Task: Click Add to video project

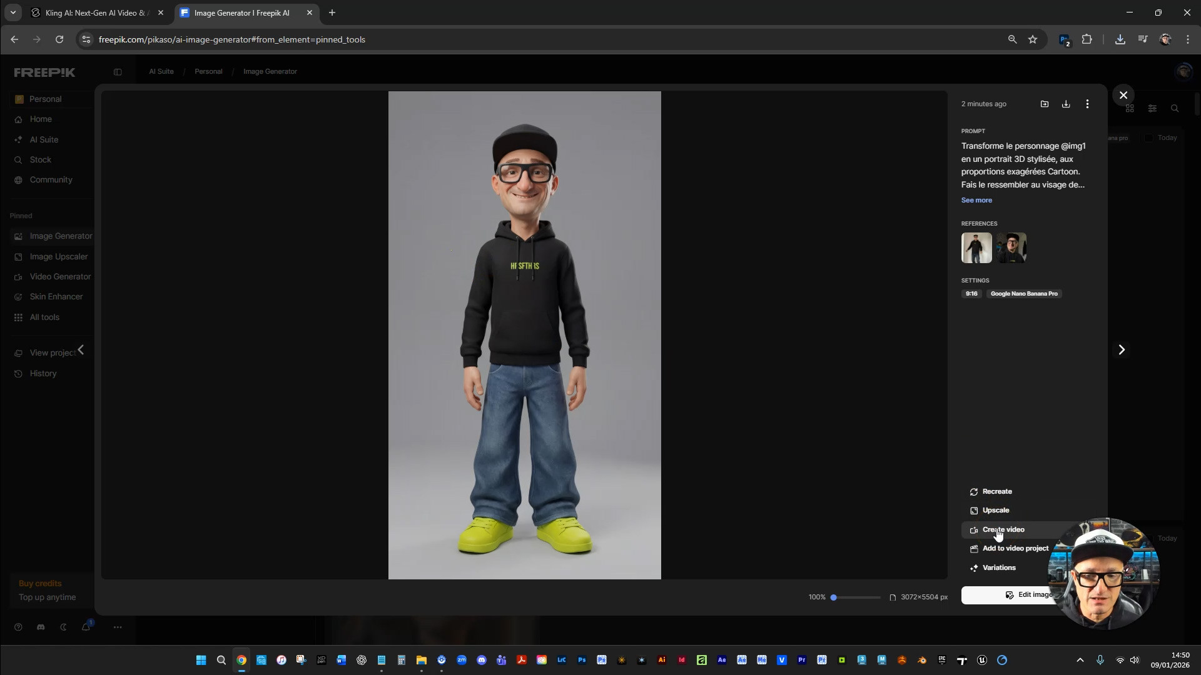Action: [1015, 549]
